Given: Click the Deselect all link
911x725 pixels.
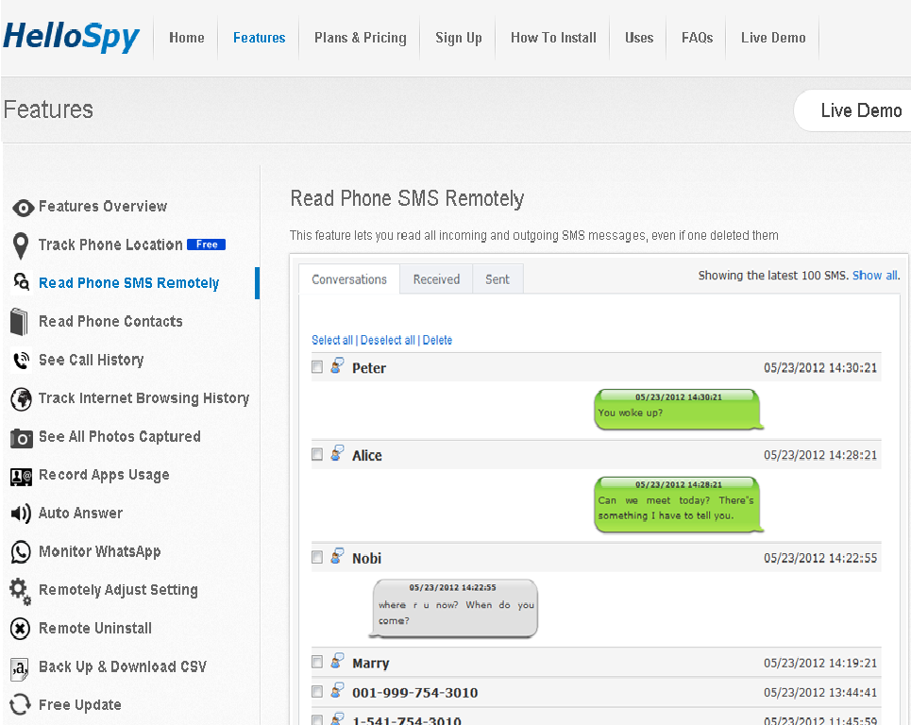Looking at the screenshot, I should (x=387, y=340).
